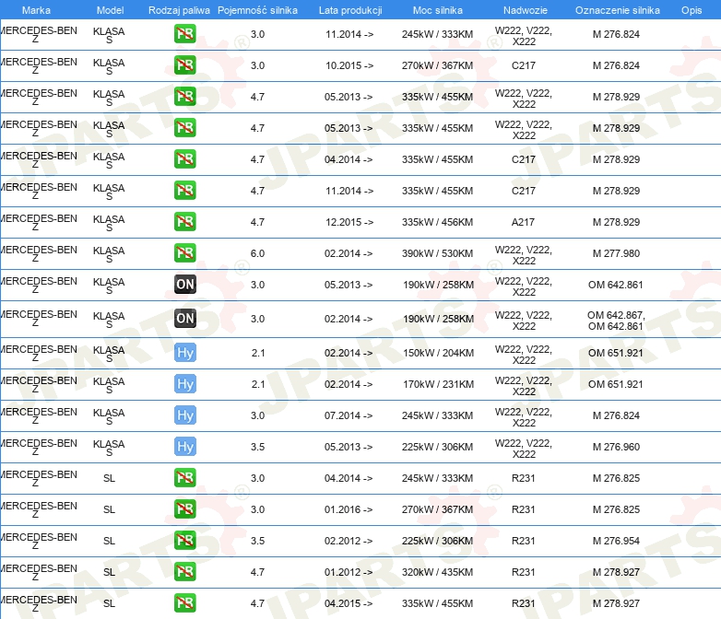Click the M 277.980 engine code cell
The image size is (721, 619).
(x=616, y=253)
